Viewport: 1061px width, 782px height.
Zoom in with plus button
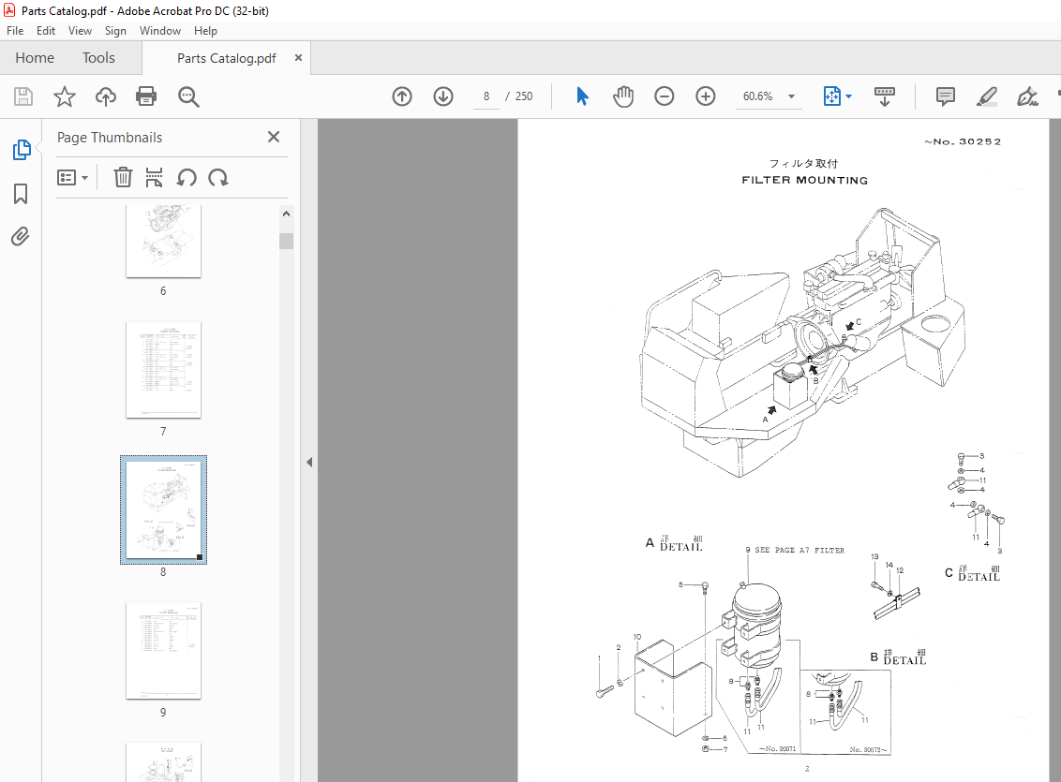(x=706, y=96)
